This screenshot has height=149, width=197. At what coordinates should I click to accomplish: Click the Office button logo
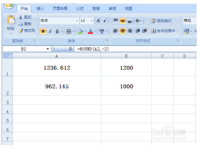coord(9,5)
